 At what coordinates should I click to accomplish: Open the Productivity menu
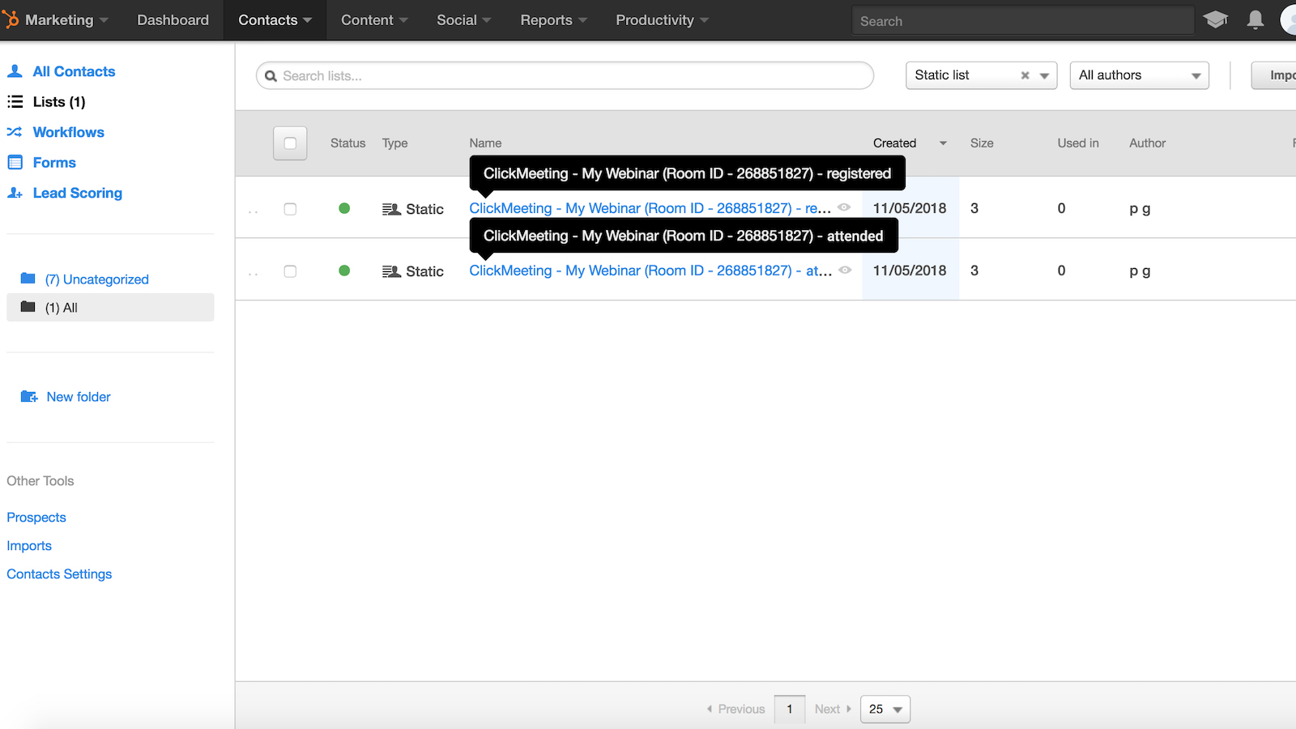(x=662, y=19)
